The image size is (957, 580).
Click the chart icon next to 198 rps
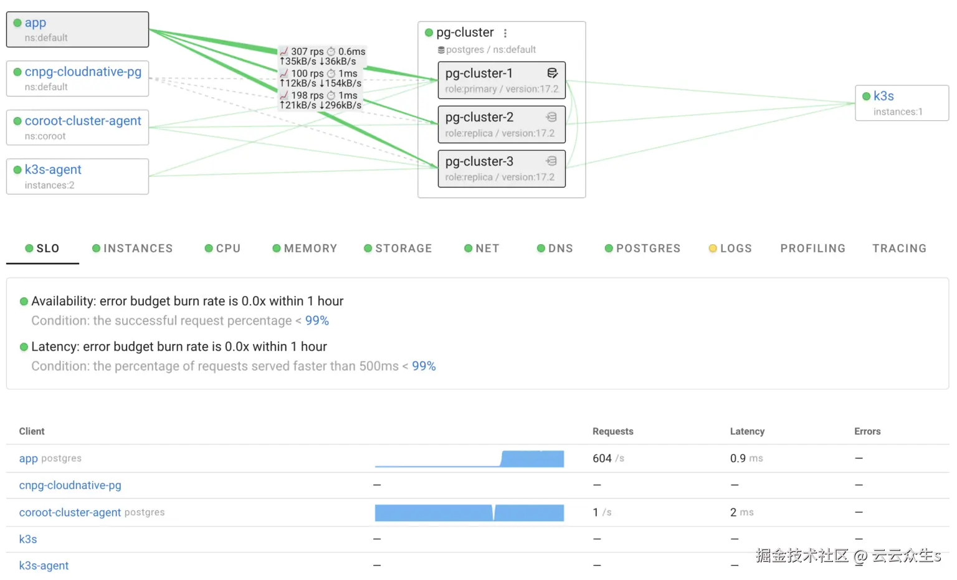tap(284, 95)
